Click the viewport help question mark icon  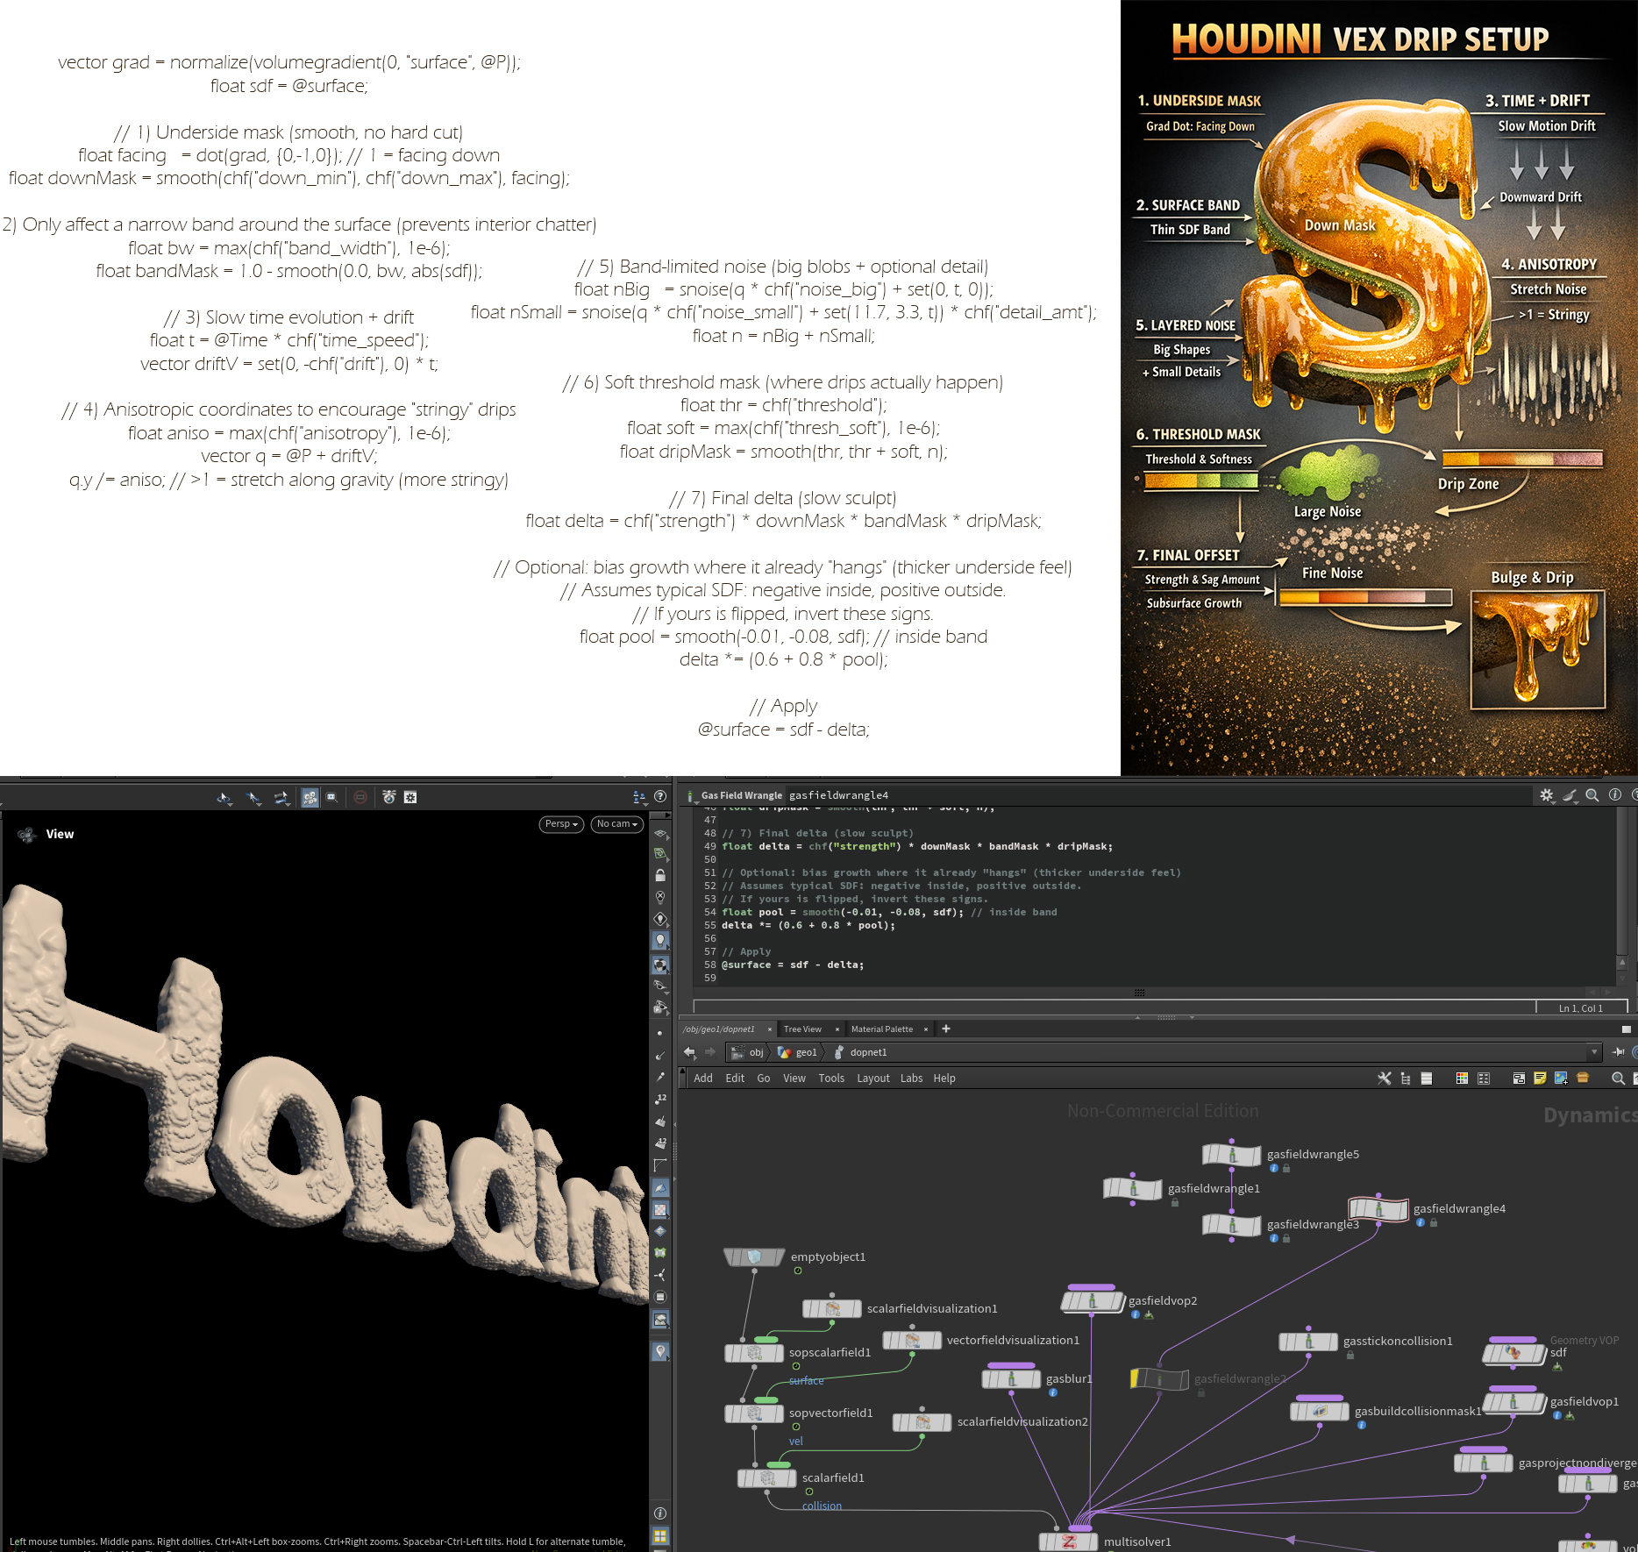click(x=660, y=796)
